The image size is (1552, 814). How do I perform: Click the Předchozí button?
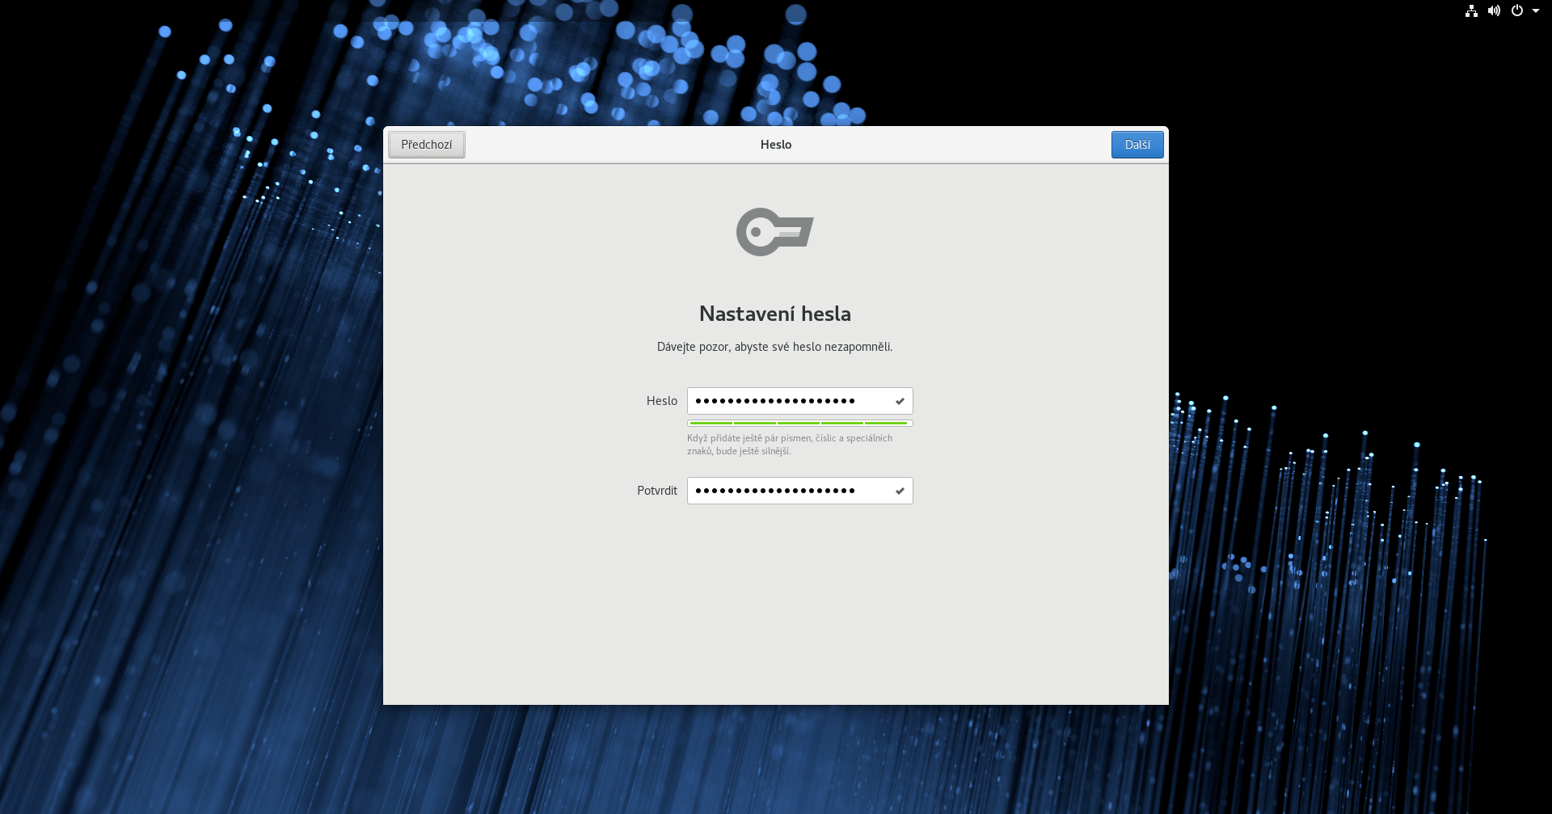click(x=426, y=145)
